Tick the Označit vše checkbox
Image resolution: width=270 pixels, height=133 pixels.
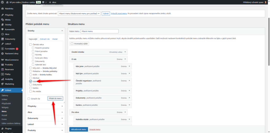click(29, 99)
